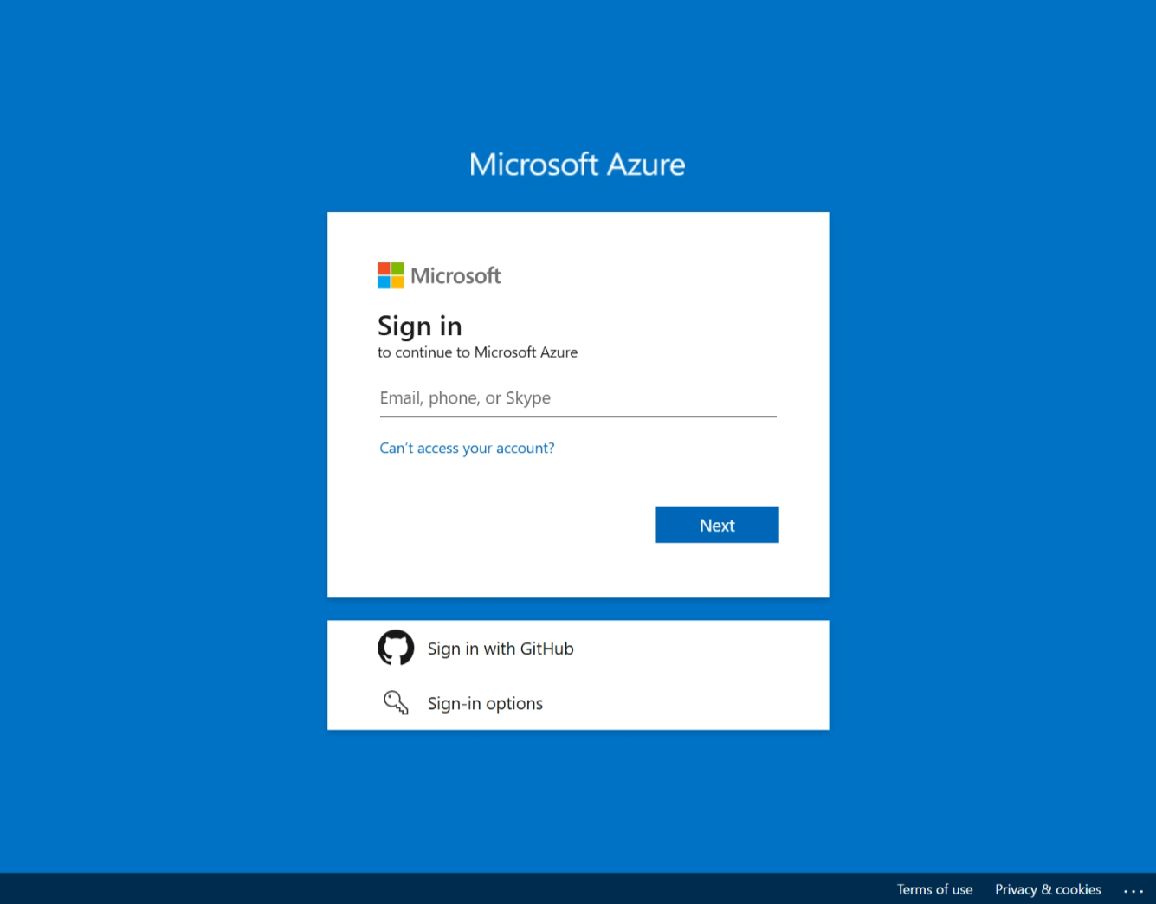The width and height of the screenshot is (1156, 904).
Task: Click the key icon for sign-in options
Action: pos(396,702)
